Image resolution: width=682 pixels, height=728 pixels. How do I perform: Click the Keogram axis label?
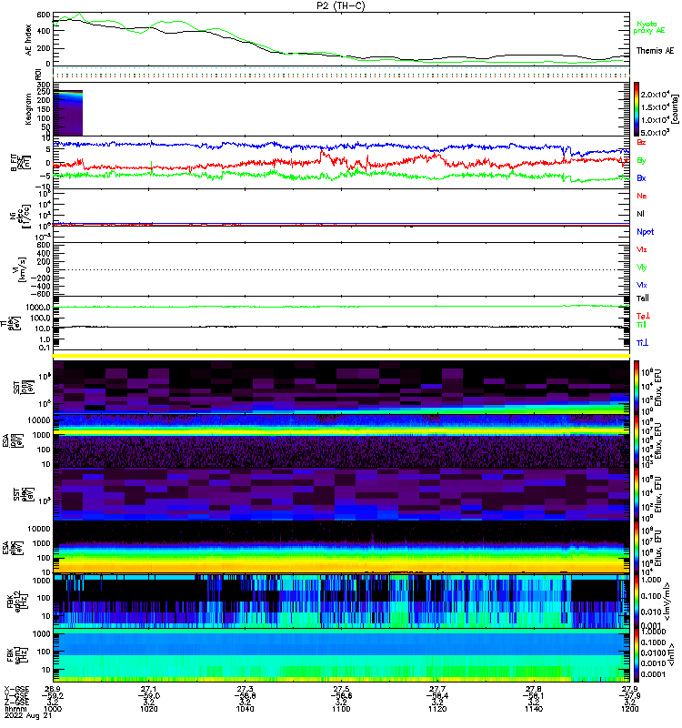(x=29, y=108)
